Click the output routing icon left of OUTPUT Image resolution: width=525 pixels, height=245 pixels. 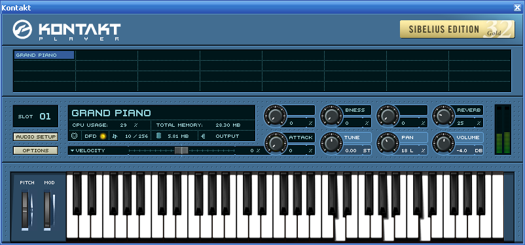203,136
